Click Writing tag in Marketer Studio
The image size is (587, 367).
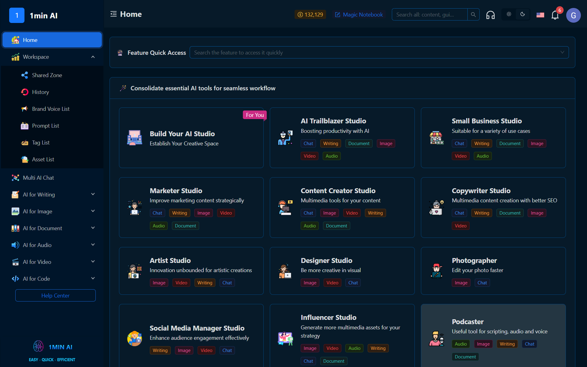point(180,213)
